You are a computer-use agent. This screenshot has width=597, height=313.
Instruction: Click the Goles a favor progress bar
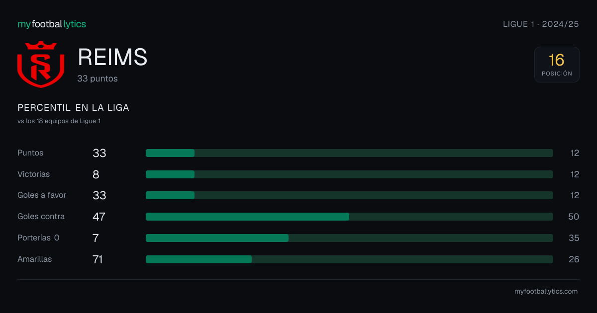click(x=349, y=195)
